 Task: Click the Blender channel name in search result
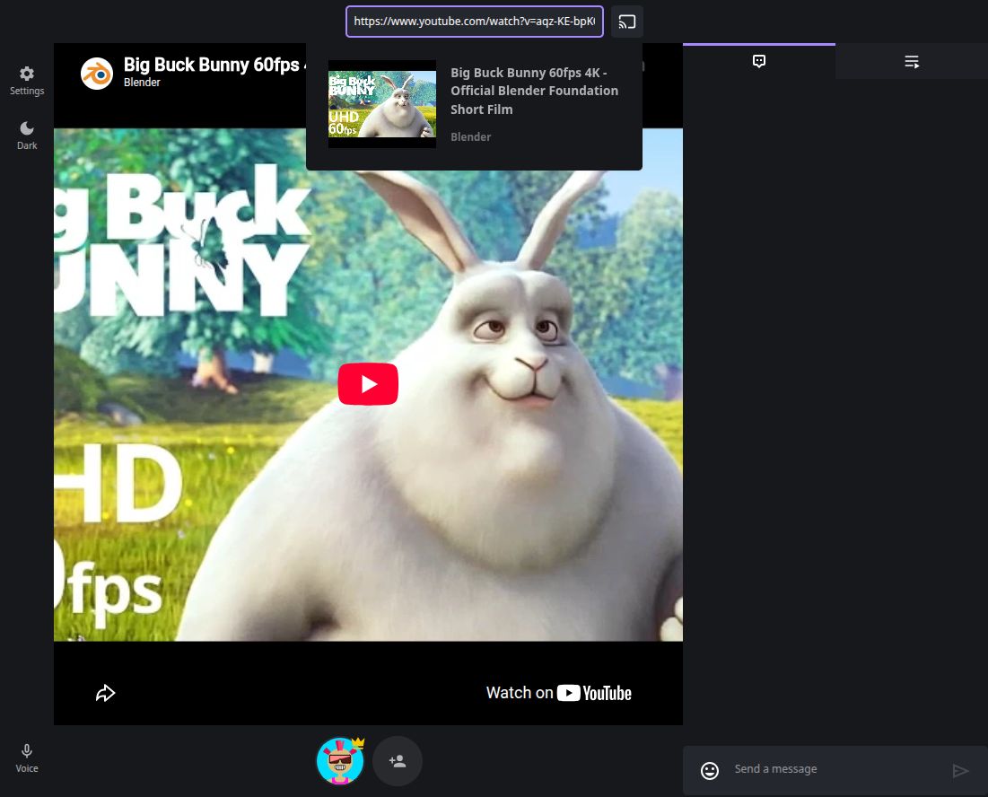pyautogui.click(x=471, y=136)
